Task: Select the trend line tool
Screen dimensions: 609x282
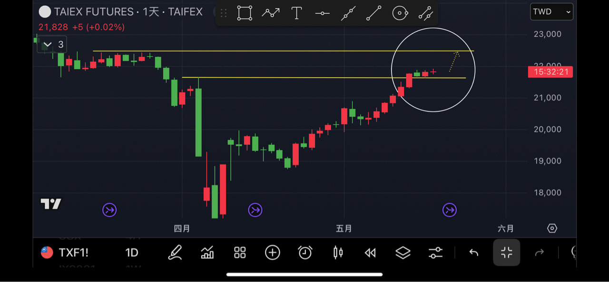Action: tap(374, 13)
